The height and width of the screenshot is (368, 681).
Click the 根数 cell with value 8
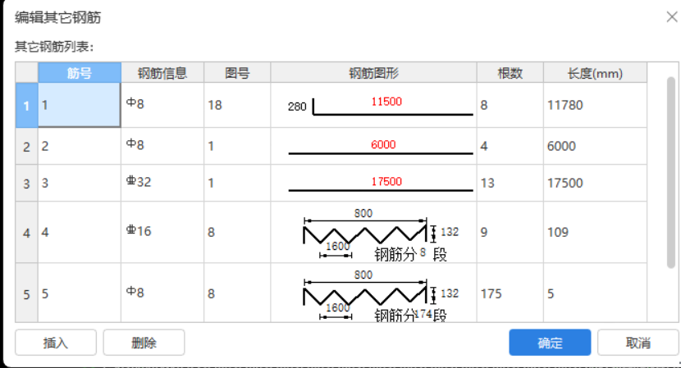510,105
